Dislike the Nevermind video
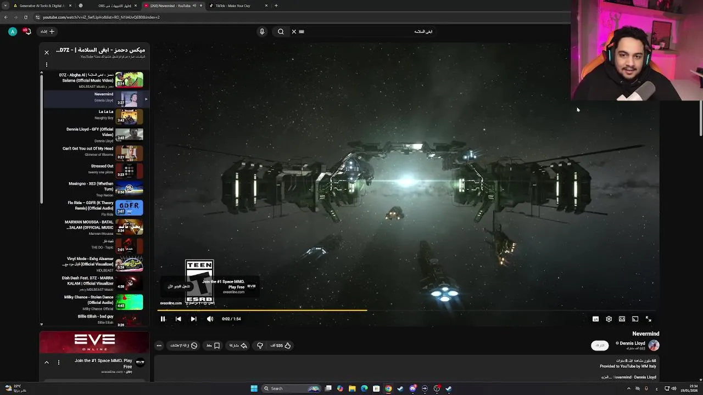Viewport: 703px width, 395px height. pos(260,346)
